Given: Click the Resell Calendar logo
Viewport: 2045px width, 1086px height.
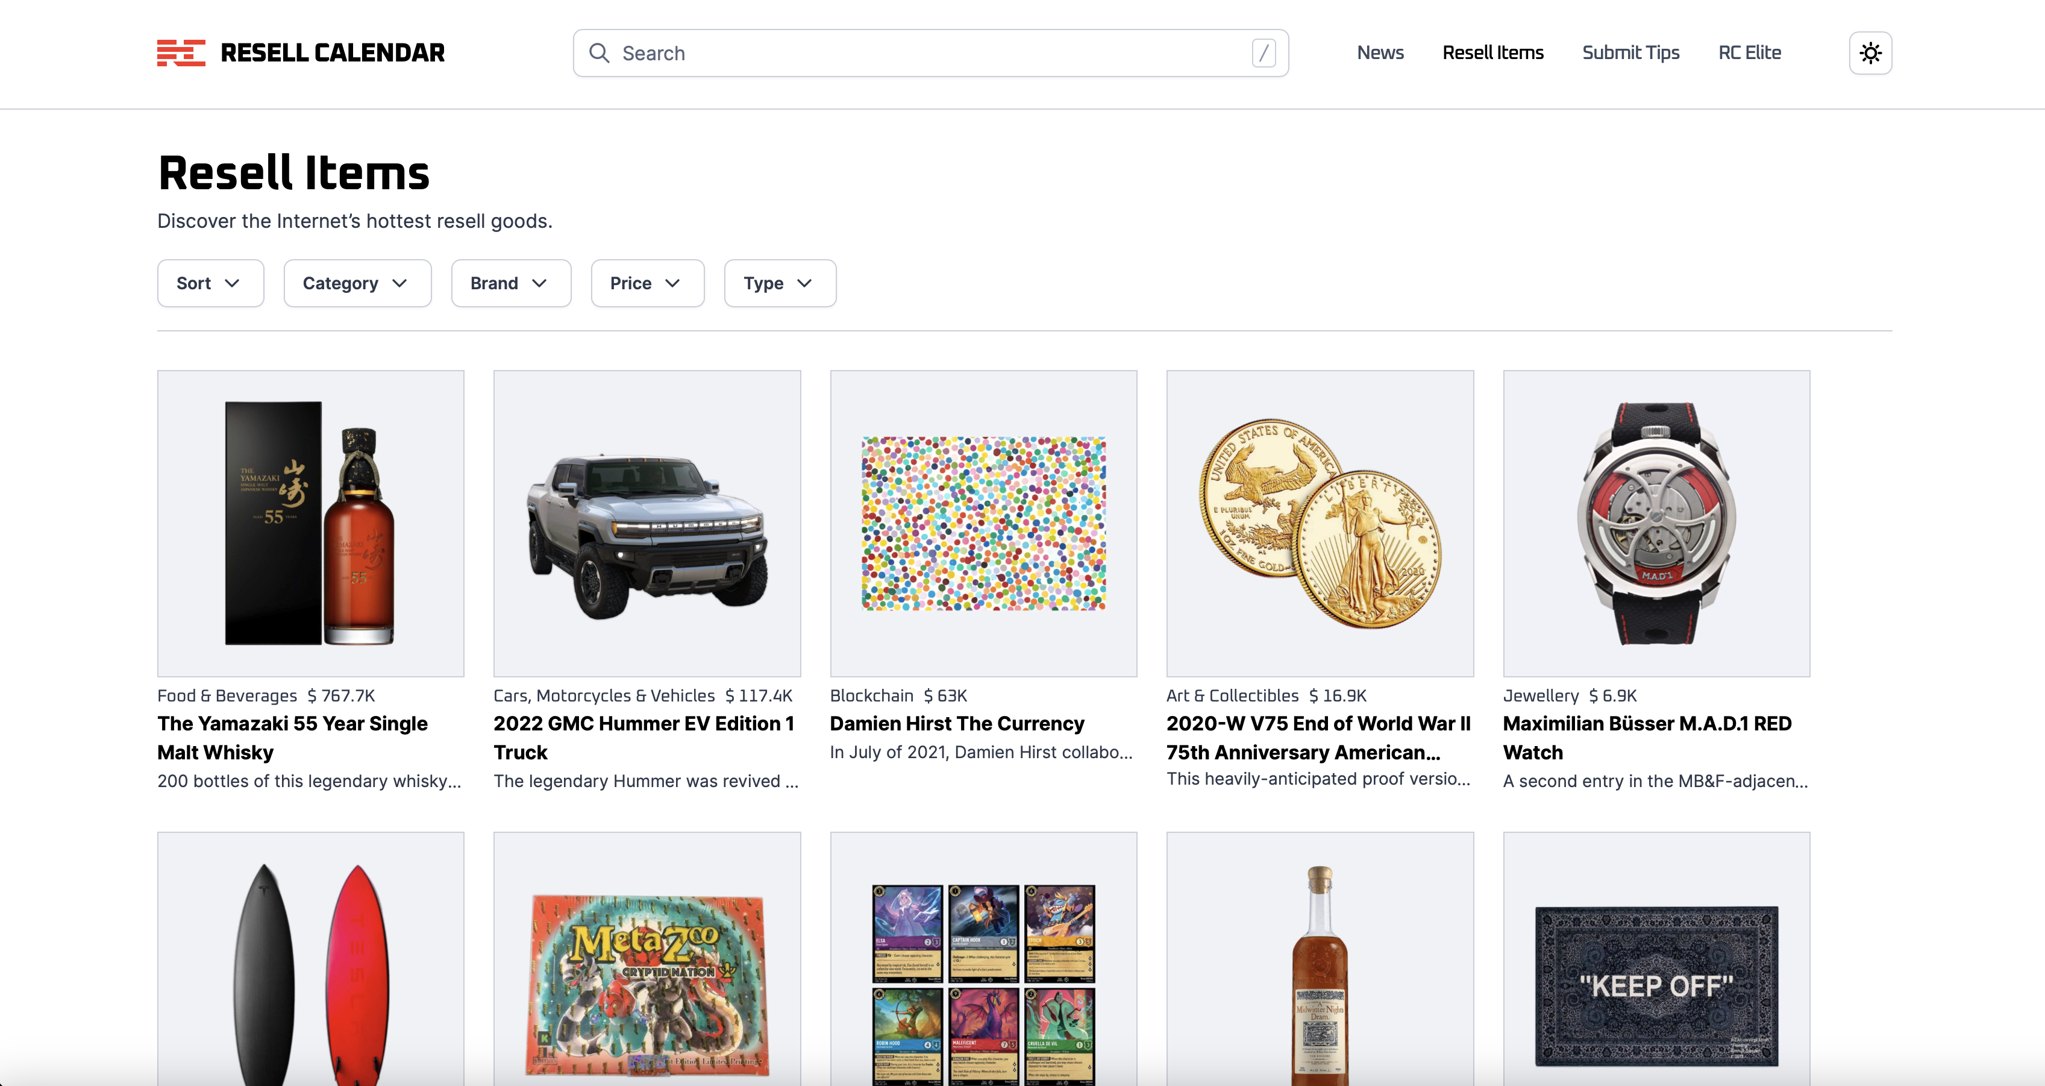Looking at the screenshot, I should (x=301, y=52).
